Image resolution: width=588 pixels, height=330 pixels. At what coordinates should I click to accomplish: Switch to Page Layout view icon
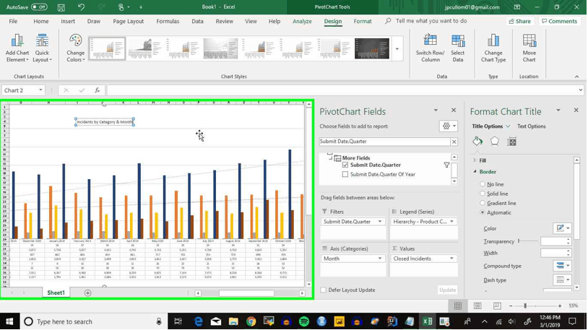pyautogui.click(x=477, y=306)
